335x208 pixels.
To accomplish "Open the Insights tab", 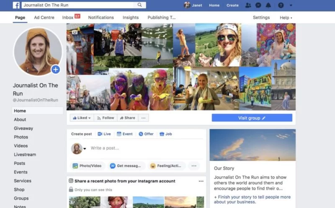I will tap(131, 18).
